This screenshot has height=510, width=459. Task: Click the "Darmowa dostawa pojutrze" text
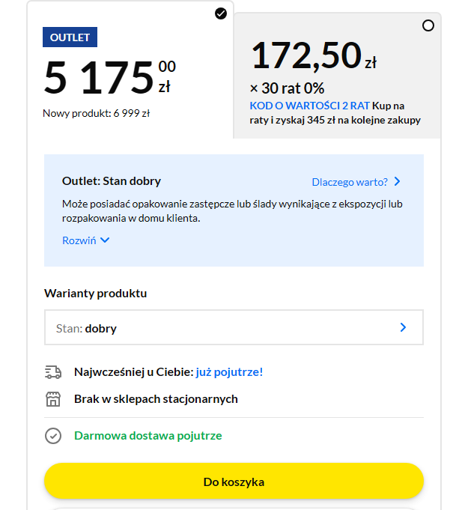[x=148, y=436]
